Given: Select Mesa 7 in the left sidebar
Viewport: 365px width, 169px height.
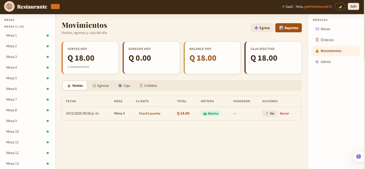Looking at the screenshot, I should tap(12, 99).
